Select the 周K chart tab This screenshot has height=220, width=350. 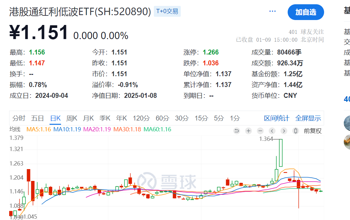point(72,118)
